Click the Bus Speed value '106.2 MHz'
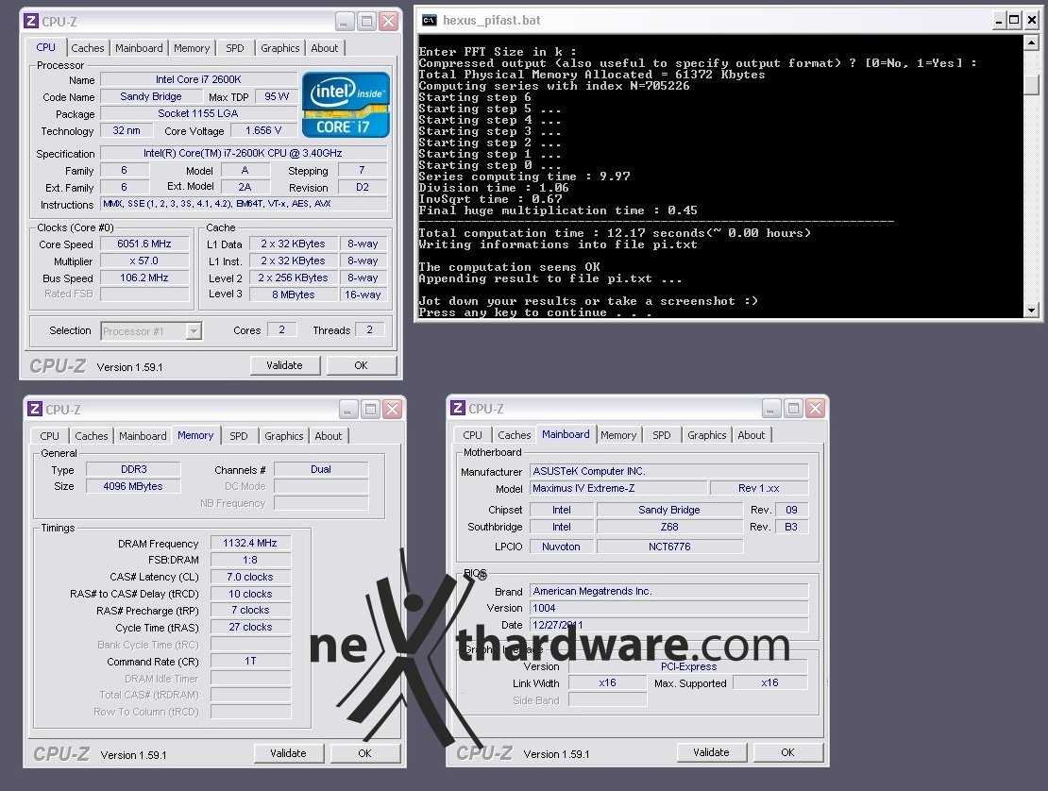The width and height of the screenshot is (1048, 791). point(144,278)
